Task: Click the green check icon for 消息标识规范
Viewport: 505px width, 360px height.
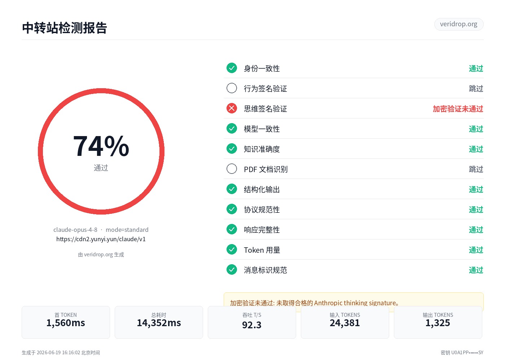Action: [x=232, y=270]
